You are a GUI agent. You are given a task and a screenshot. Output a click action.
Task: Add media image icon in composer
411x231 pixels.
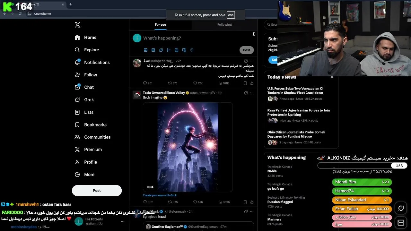[x=145, y=50]
